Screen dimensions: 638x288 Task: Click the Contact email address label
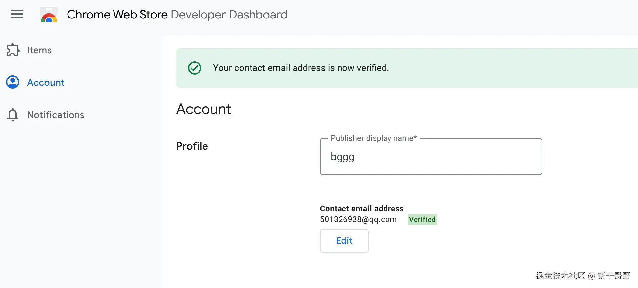tap(362, 209)
